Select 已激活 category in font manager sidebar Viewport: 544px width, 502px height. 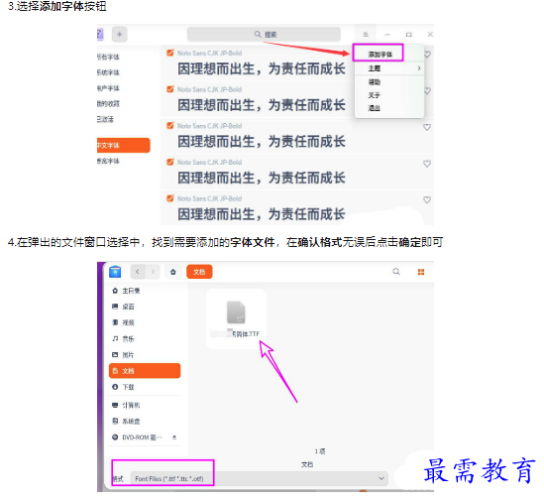pos(105,119)
